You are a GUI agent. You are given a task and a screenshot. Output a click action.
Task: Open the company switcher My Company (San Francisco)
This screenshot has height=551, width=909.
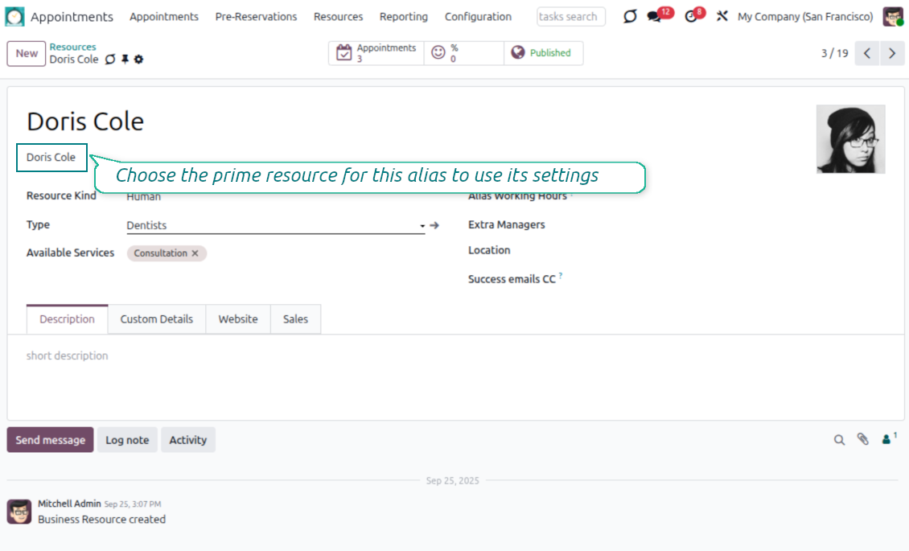pyautogui.click(x=804, y=17)
